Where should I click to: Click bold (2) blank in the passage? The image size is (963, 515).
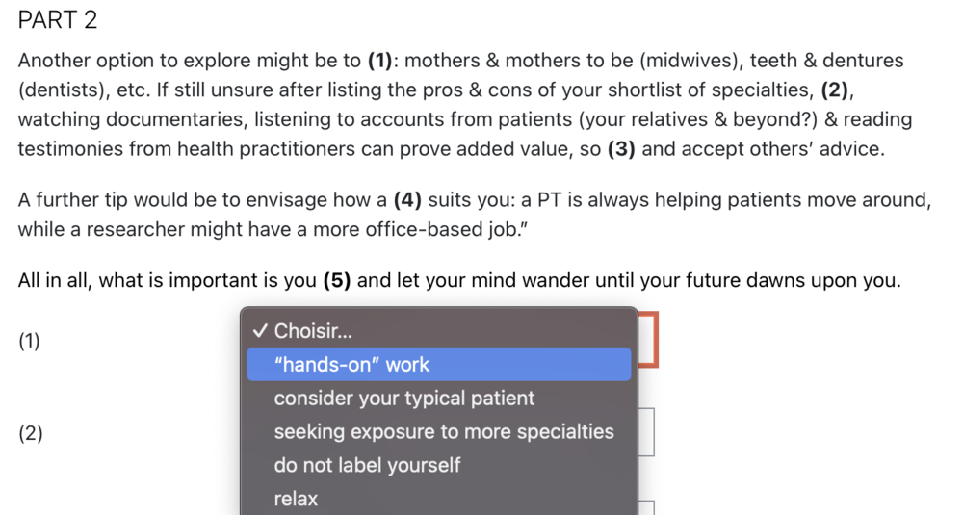coord(835,90)
